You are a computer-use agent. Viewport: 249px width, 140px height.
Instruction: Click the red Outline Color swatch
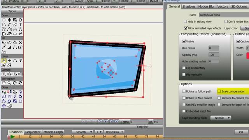pyautogui.click(x=247, y=56)
